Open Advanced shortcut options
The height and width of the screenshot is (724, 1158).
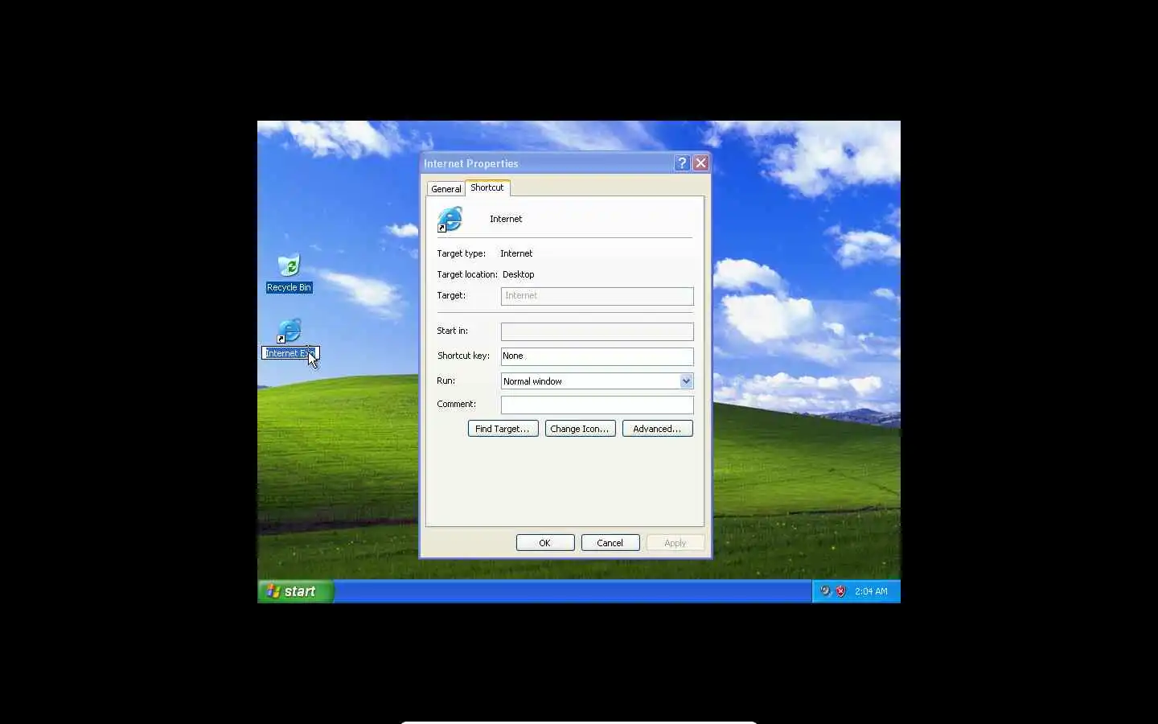tap(657, 429)
